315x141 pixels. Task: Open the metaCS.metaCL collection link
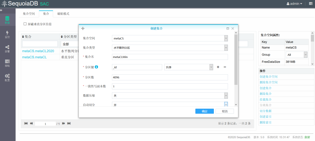[34, 57]
